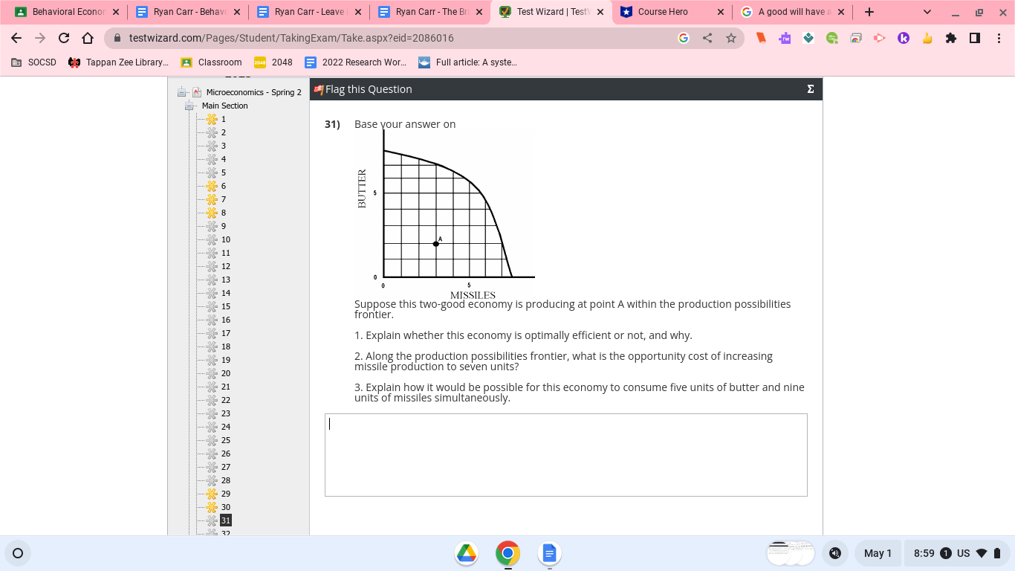Jump to question 10 in the list
Screen dimensions: 1015x571
pyautogui.click(x=225, y=239)
